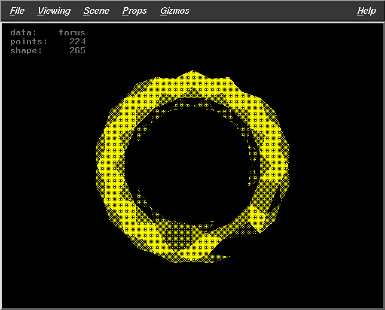Open the File menu
The image size is (385, 310).
17,11
